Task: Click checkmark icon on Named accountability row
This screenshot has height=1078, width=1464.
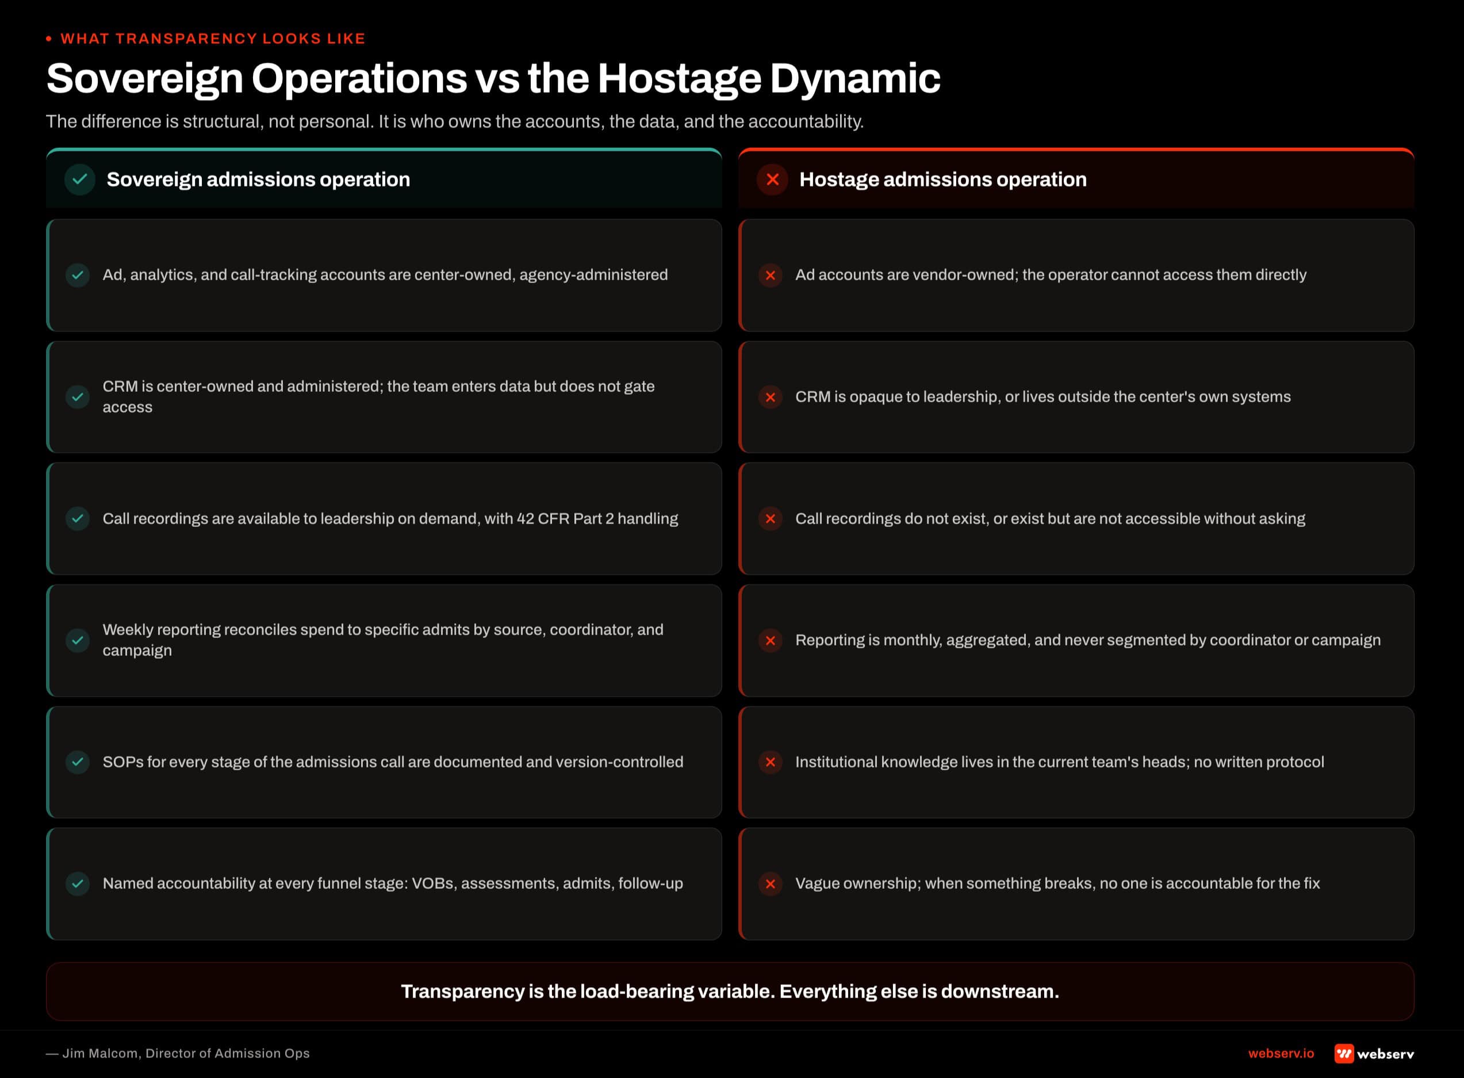Action: click(78, 884)
